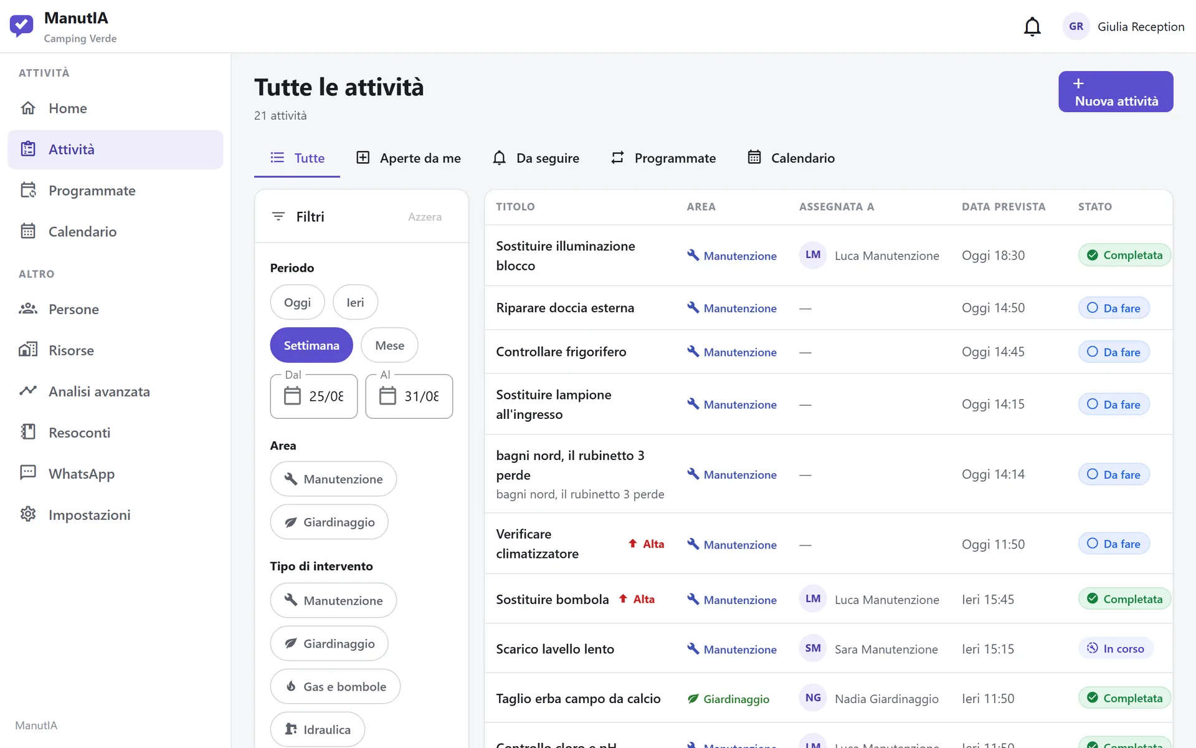
Task: Toggle Giardinaggio chip under Area
Action: coord(330,522)
